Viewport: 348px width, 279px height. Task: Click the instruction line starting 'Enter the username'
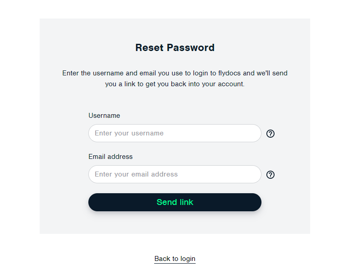pyautogui.click(x=175, y=73)
